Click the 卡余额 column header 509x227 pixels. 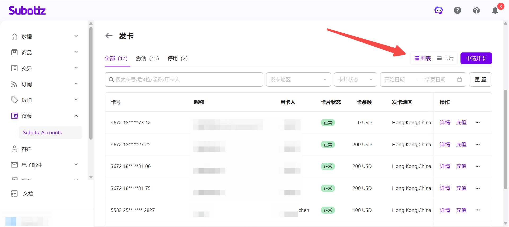[364, 102]
